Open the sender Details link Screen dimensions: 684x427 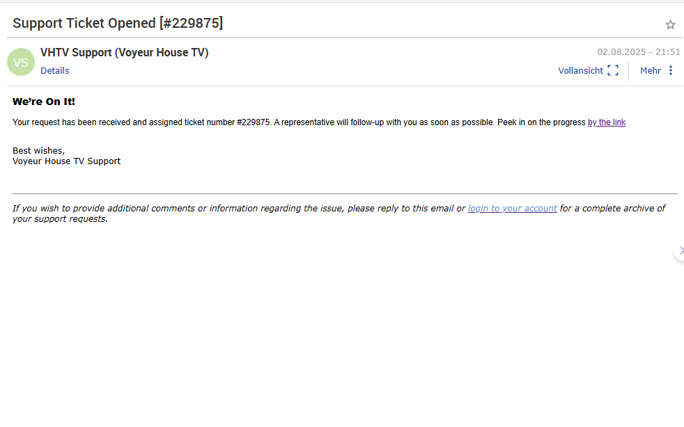(54, 70)
